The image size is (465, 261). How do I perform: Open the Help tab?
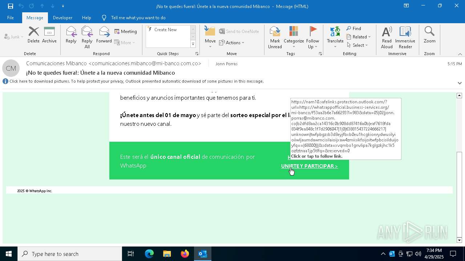click(86, 18)
